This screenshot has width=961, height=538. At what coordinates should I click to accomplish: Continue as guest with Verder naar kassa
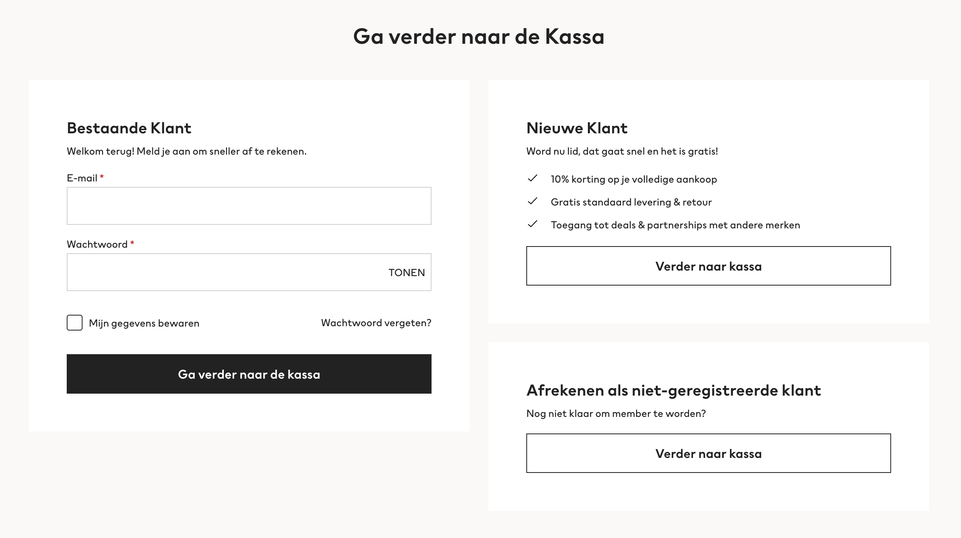[x=709, y=453]
